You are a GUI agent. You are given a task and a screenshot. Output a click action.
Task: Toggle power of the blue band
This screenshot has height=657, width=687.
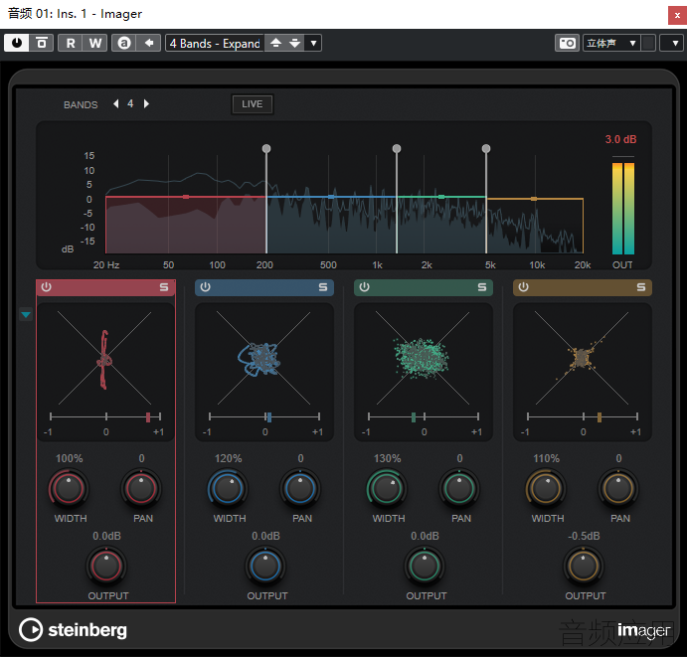[x=205, y=287]
